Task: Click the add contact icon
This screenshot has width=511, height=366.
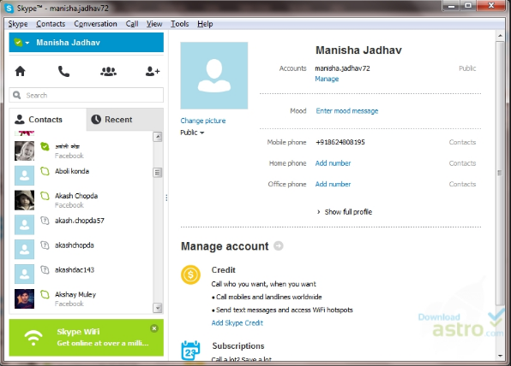Action: click(153, 71)
